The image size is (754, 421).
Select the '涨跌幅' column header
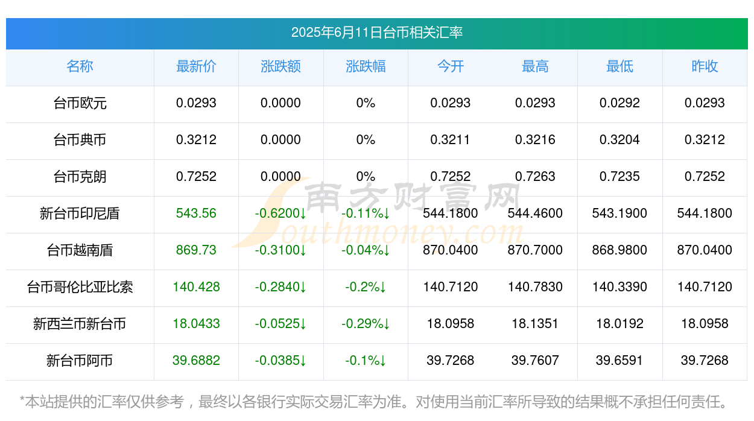pos(366,66)
